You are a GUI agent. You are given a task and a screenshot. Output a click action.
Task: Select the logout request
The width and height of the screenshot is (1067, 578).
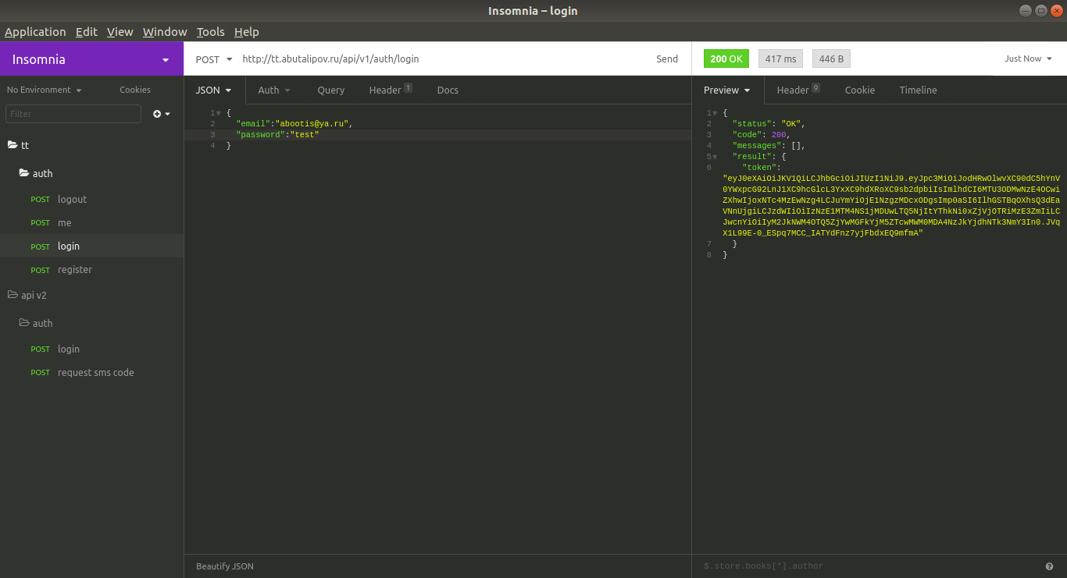91,199
